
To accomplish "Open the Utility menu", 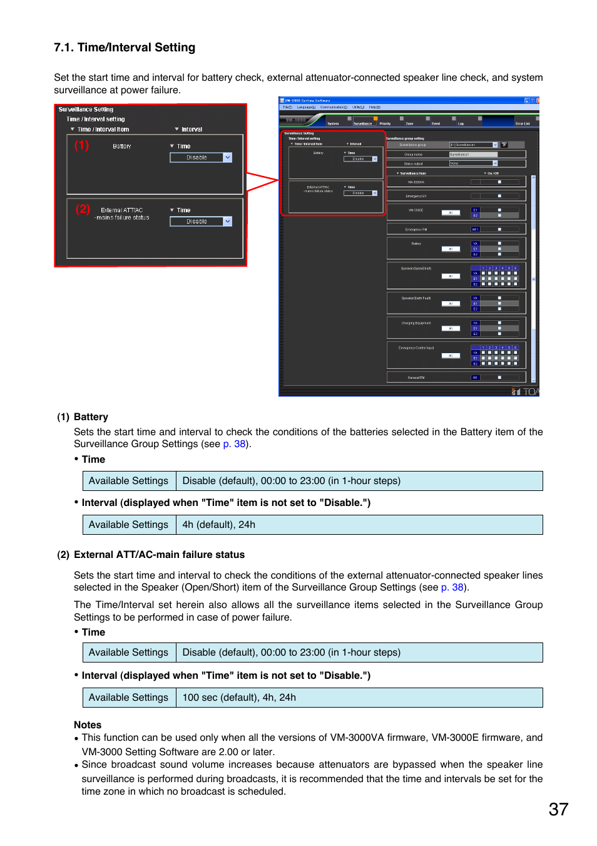I will click(x=358, y=107).
